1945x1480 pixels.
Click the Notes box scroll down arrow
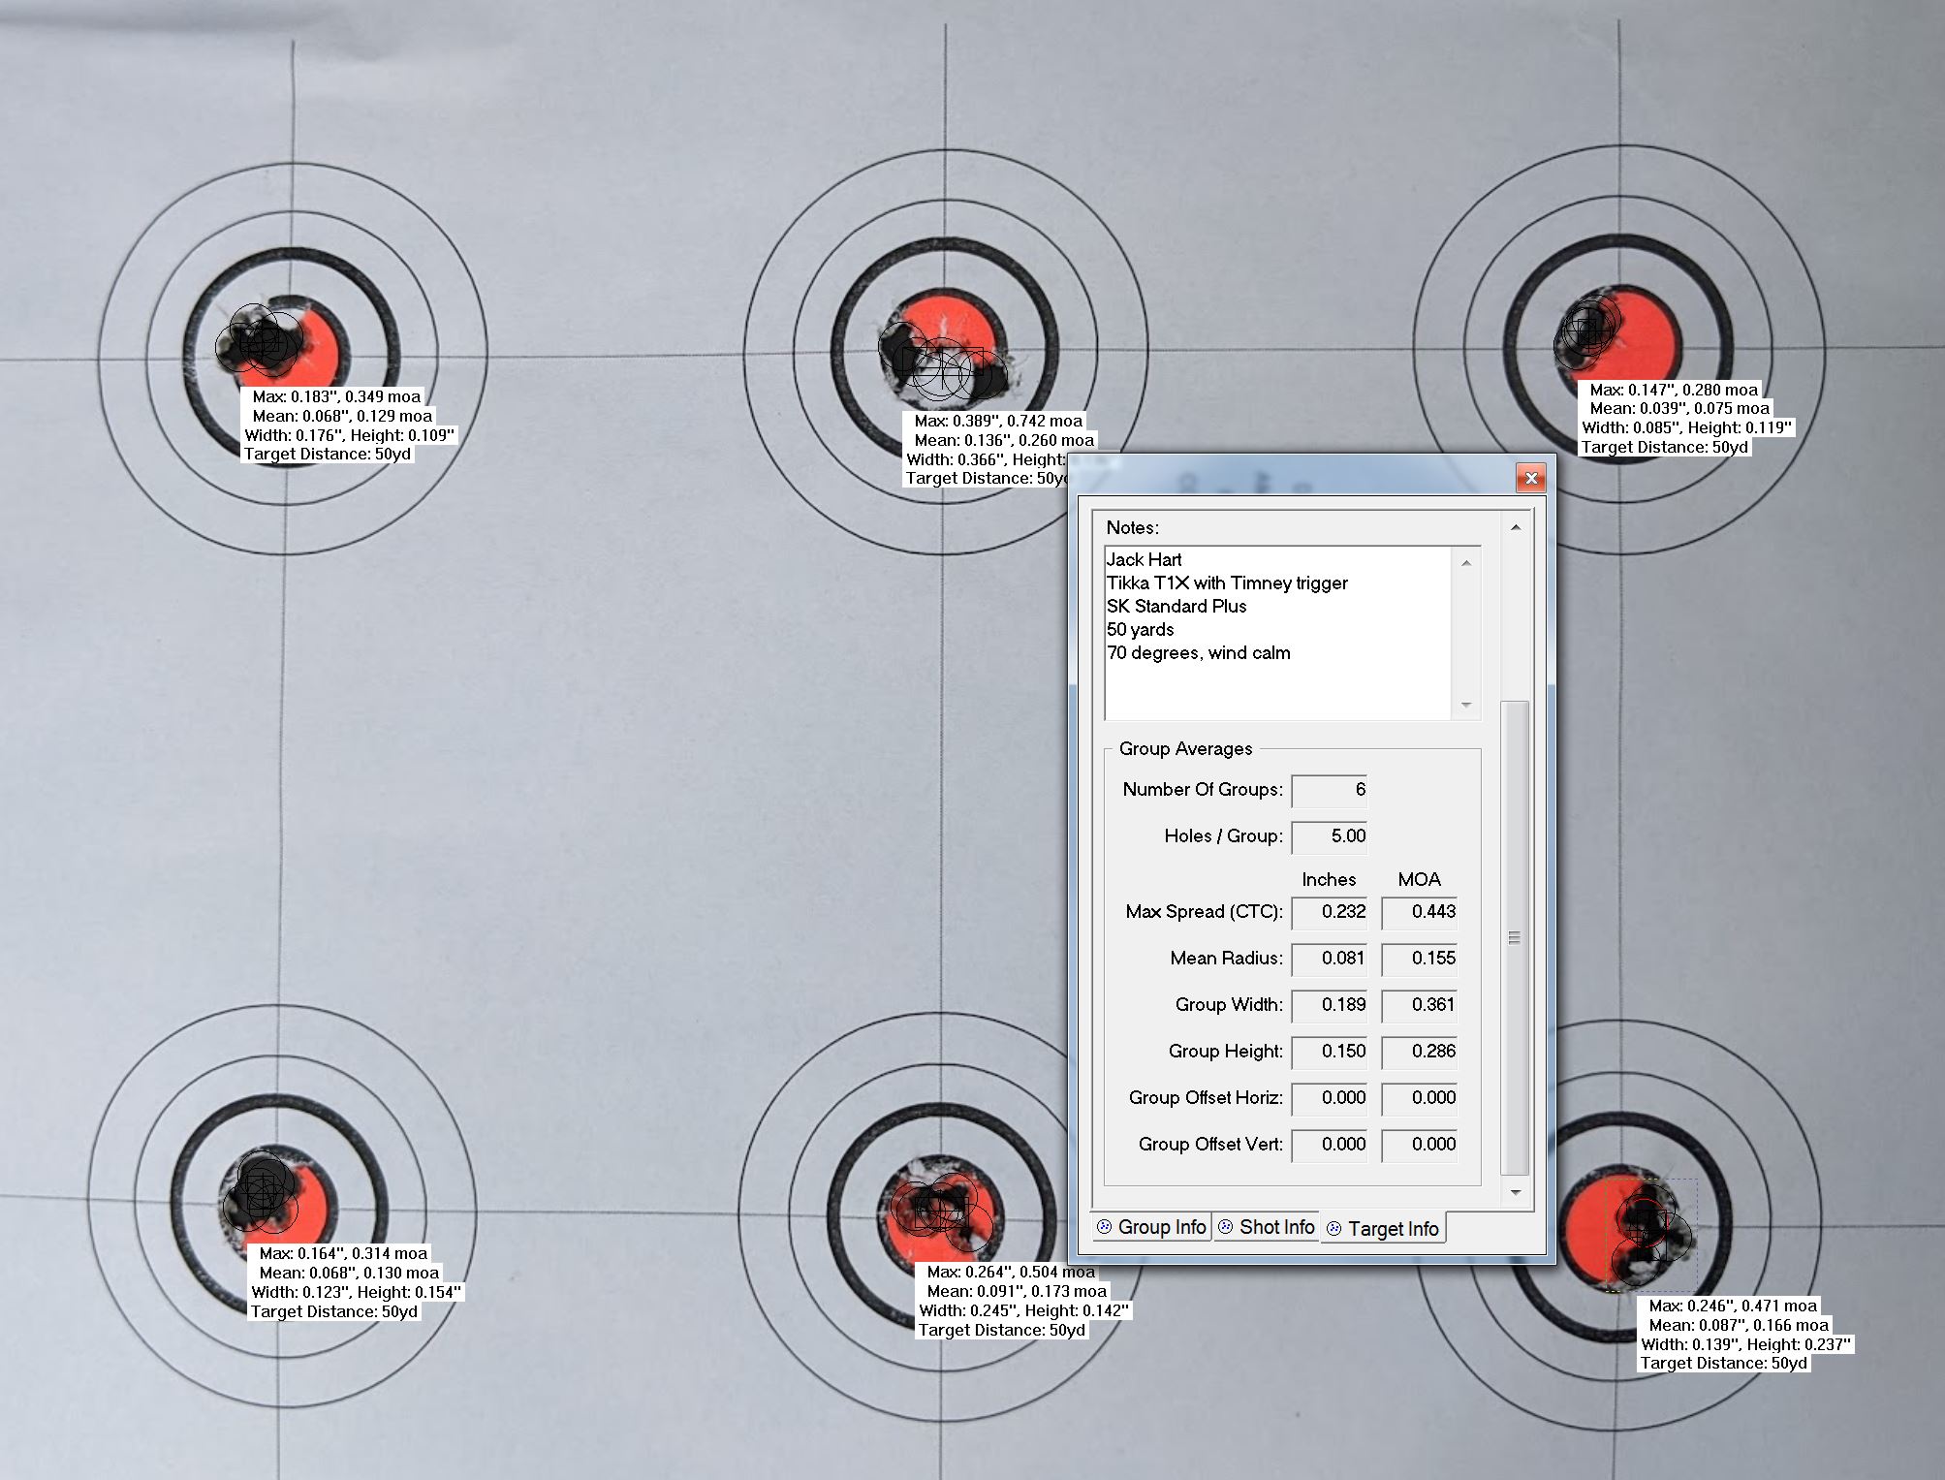(1465, 705)
